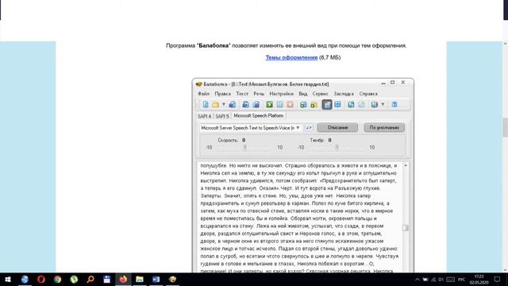Image resolution: width=508 pixels, height=286 pixels.
Task: Click the browser page vertical scrollbar thumb
Action: (505, 127)
